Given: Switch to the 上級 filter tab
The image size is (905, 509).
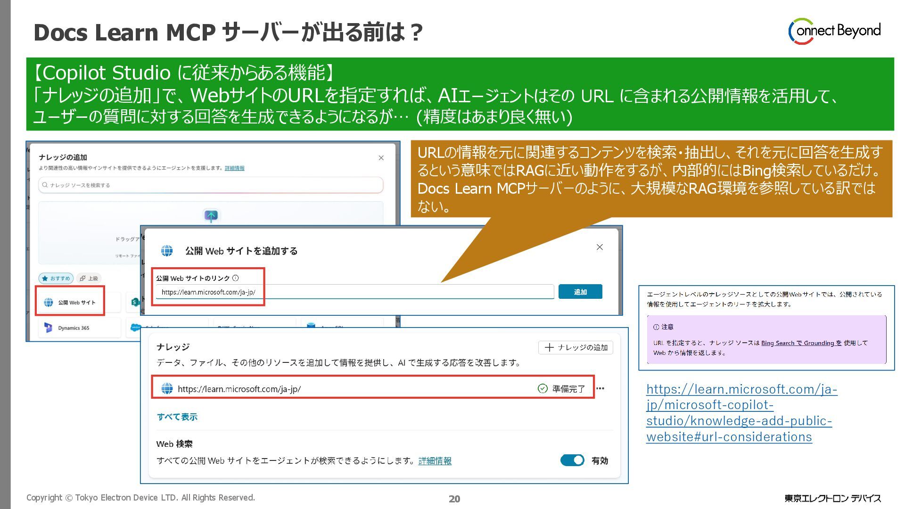Looking at the screenshot, I should (x=89, y=278).
